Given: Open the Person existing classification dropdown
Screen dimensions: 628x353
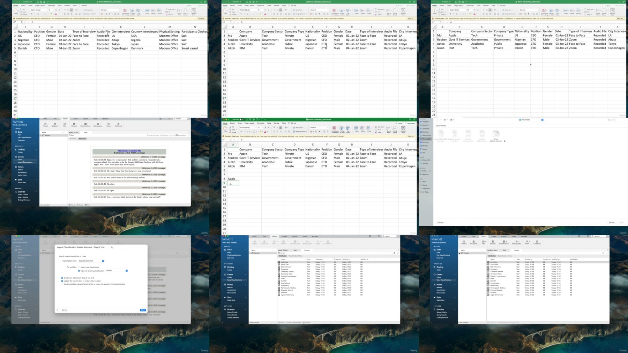Looking at the screenshot, I should (x=126, y=271).
